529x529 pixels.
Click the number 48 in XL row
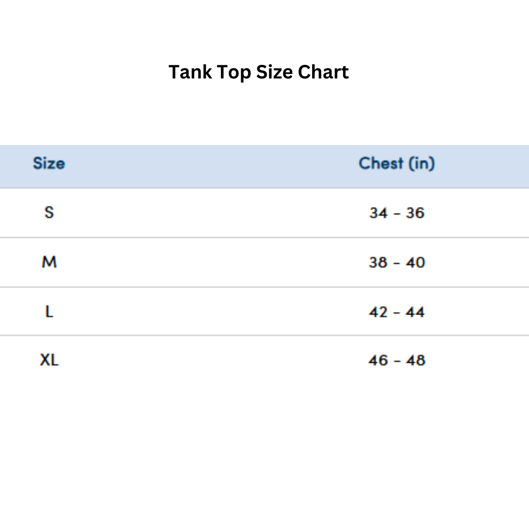(x=416, y=361)
